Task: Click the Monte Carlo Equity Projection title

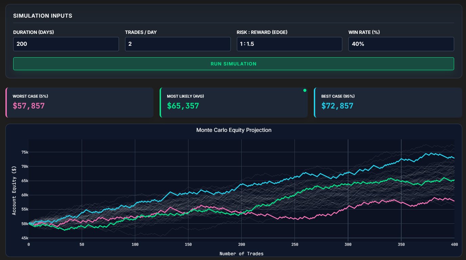Action: click(x=233, y=130)
